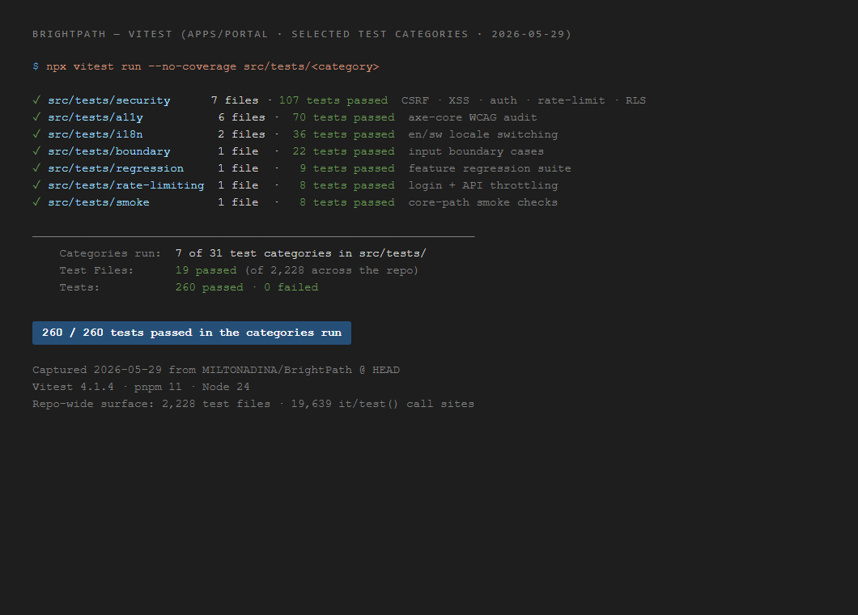Image resolution: width=858 pixels, height=615 pixels.
Task: Select the src/tests/regression path
Action: click(x=116, y=168)
